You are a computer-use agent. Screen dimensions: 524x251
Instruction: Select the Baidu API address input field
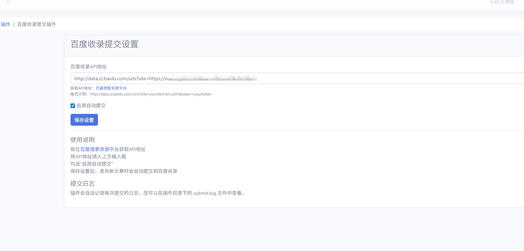point(243,78)
